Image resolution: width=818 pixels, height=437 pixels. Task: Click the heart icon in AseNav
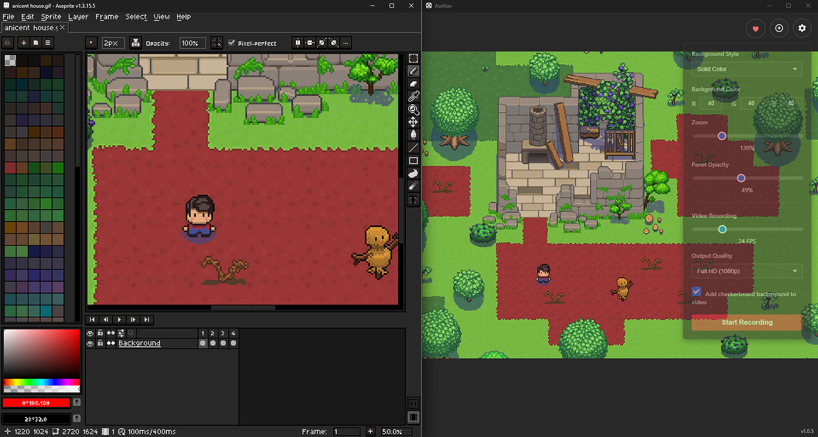[x=755, y=28]
